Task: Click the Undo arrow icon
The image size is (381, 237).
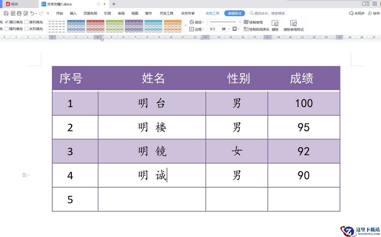Action: coord(32,13)
